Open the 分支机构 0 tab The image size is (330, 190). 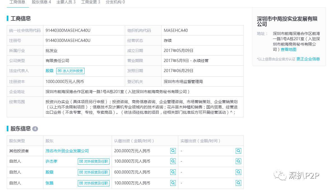[x=115, y=2]
